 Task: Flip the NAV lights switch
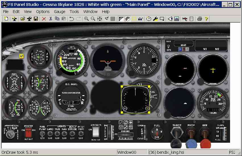[x=64, y=134]
